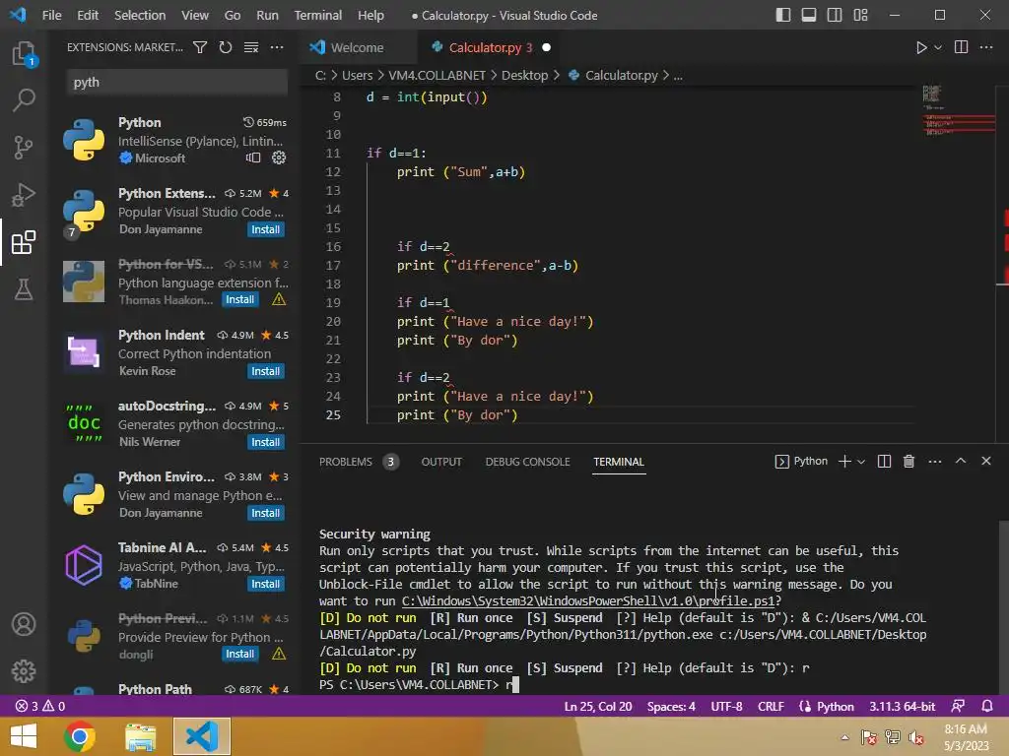This screenshot has height=756, width=1009.
Task: Clear extensions search results icon
Action: [x=251, y=47]
